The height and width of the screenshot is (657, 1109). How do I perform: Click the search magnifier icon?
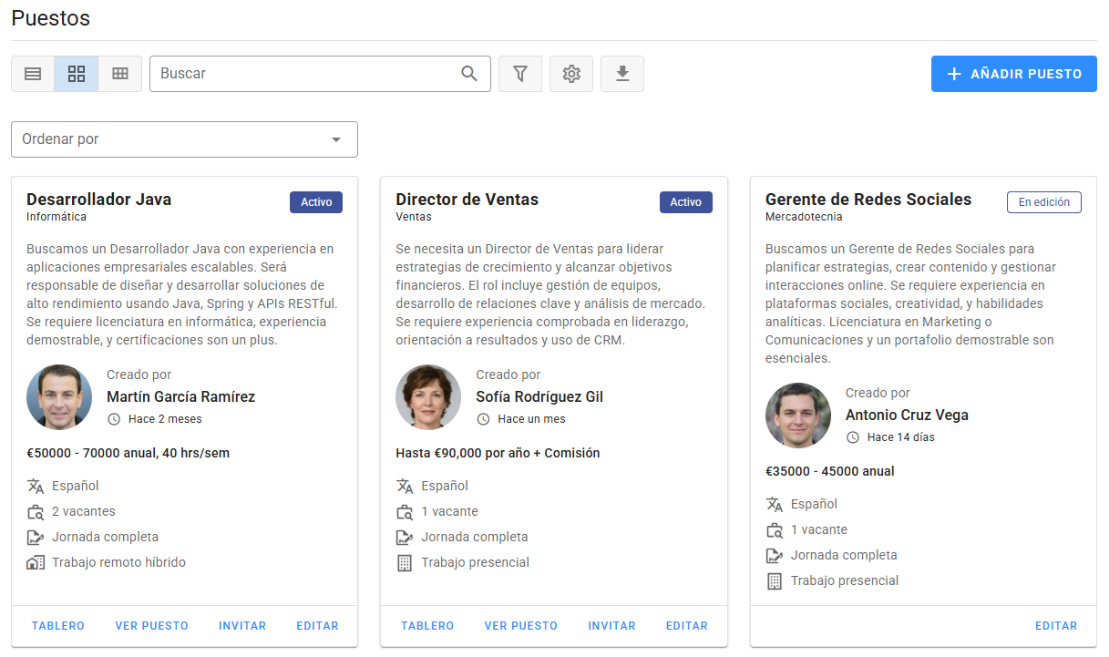[468, 74]
